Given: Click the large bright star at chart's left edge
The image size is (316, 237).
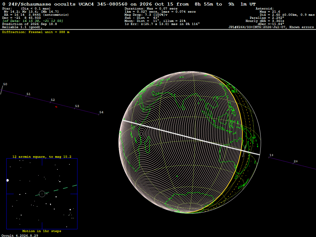Looking at the screenshot, I should coord(8,180).
